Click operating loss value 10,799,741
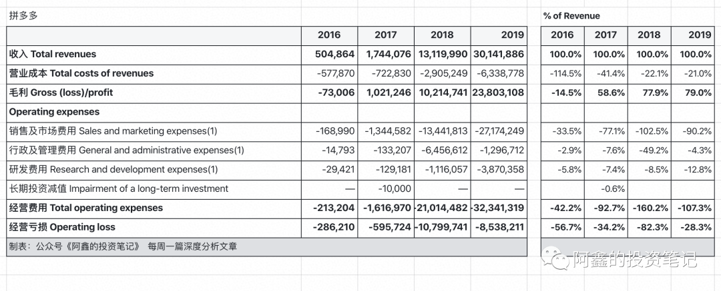This screenshot has height=291, width=721. tap(442, 227)
